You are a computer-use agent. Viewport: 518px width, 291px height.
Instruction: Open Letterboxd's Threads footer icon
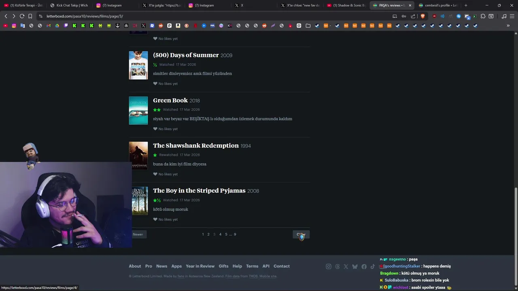tap(338, 266)
